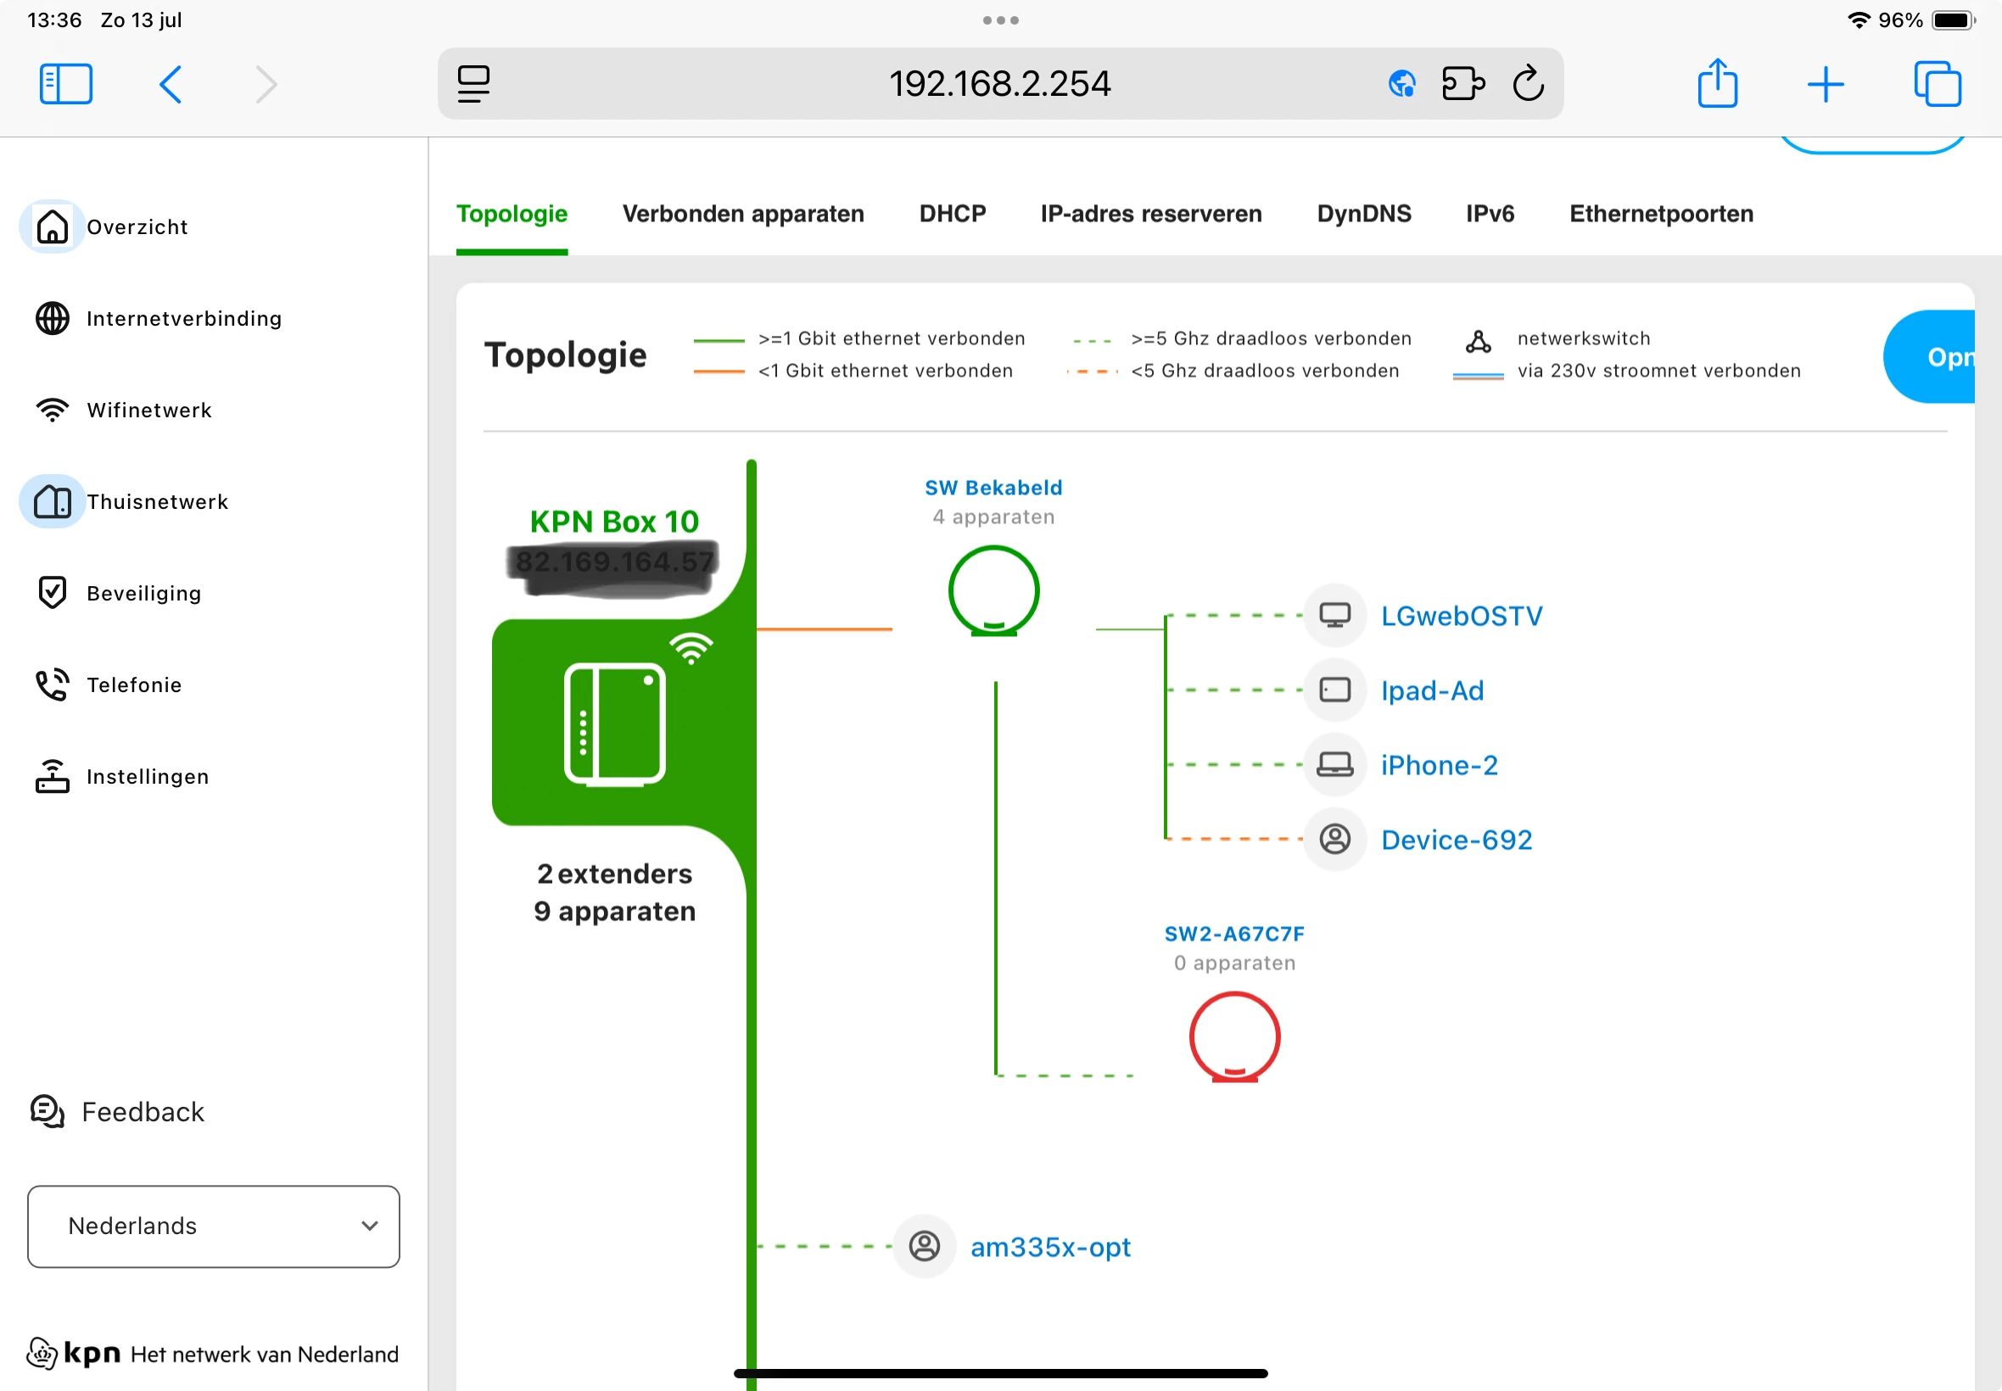Open Beveiliging in the sidebar
The width and height of the screenshot is (2002, 1391).
[x=144, y=593]
